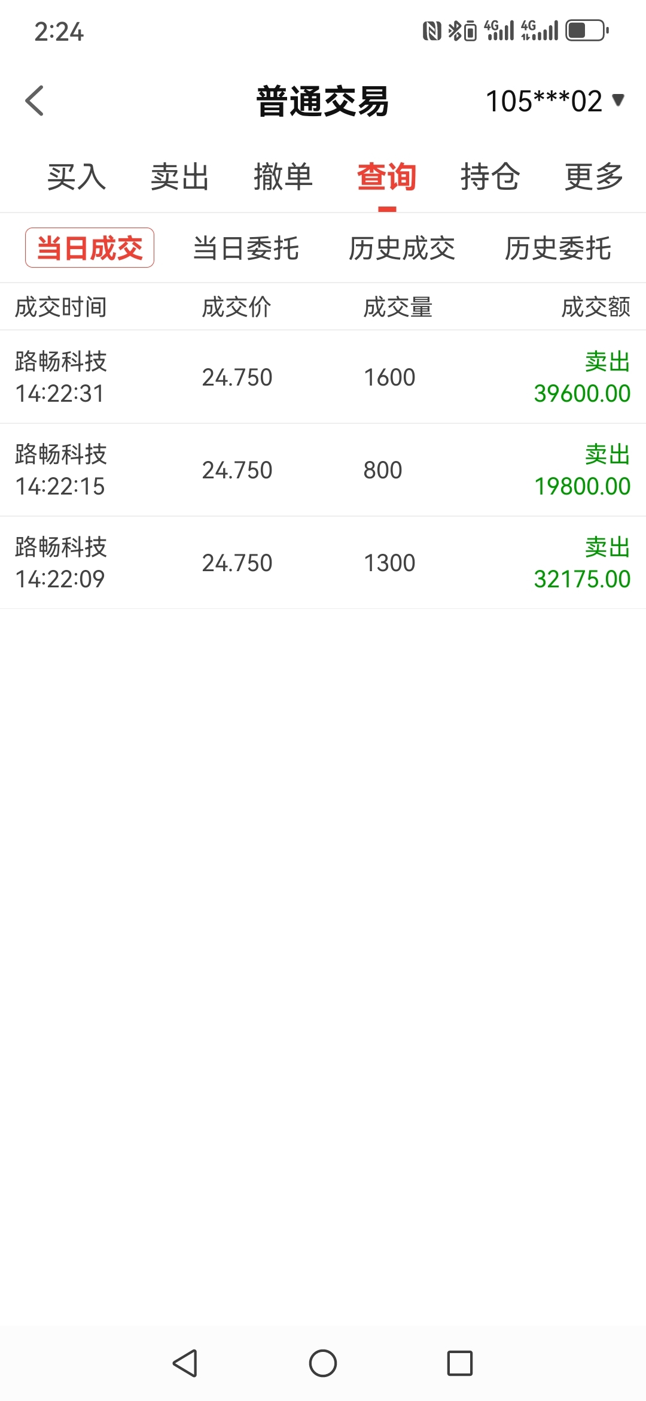
Task: Open the 撤单 tab
Action: (284, 177)
